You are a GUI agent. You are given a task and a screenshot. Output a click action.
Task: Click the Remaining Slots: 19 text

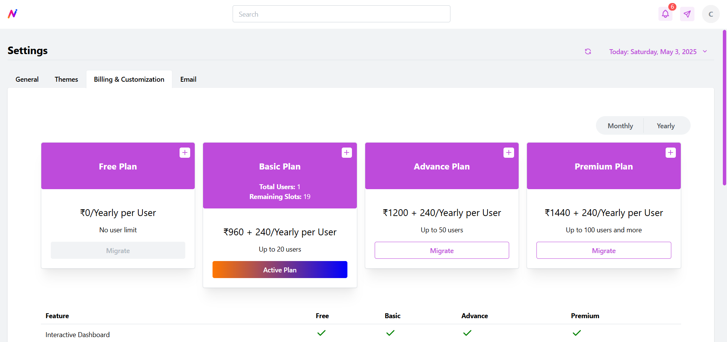[x=280, y=197]
